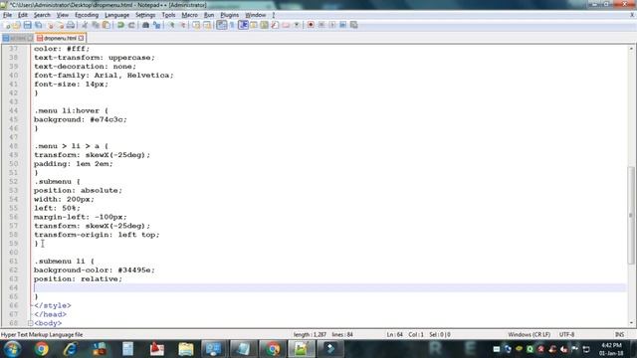Open the Settings menu

(145, 15)
